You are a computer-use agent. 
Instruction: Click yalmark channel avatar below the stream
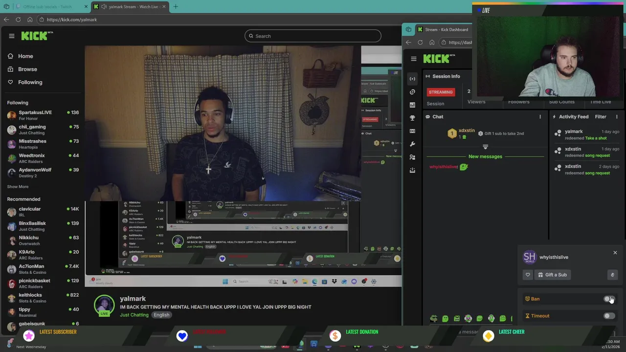coord(104,305)
